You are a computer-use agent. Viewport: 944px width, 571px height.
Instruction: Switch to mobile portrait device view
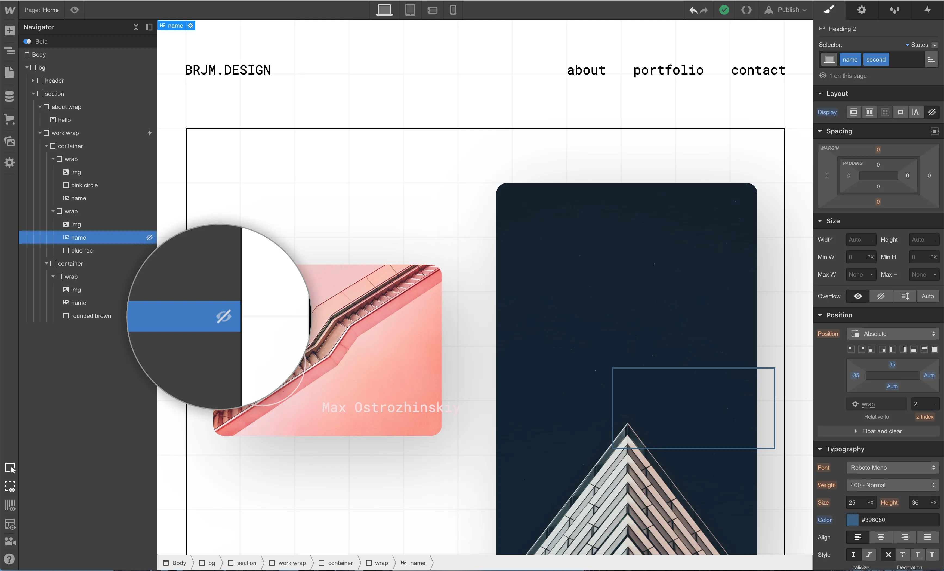click(453, 10)
